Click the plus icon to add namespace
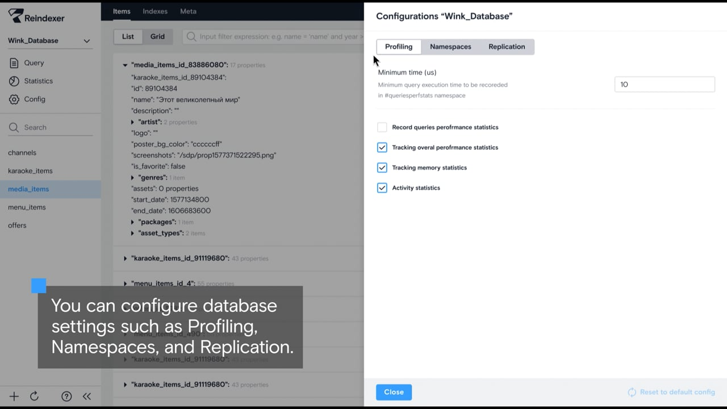The width and height of the screenshot is (727, 409). tap(14, 397)
